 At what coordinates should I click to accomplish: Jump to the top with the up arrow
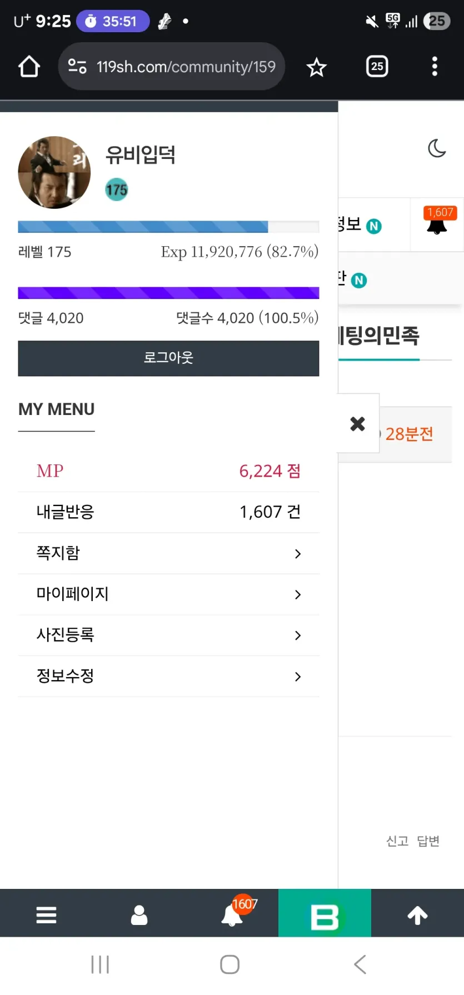point(417,914)
